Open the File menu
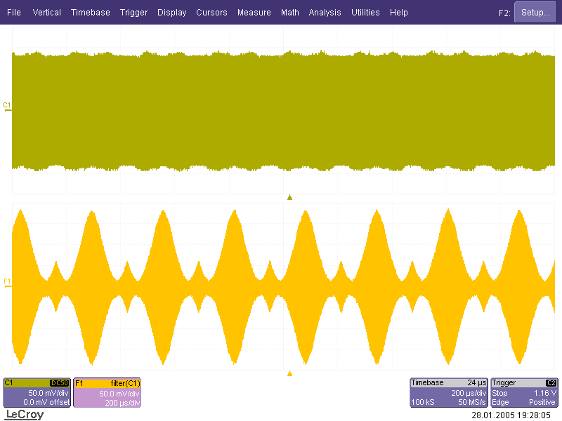Screen dimensions: 562x421 [14, 13]
